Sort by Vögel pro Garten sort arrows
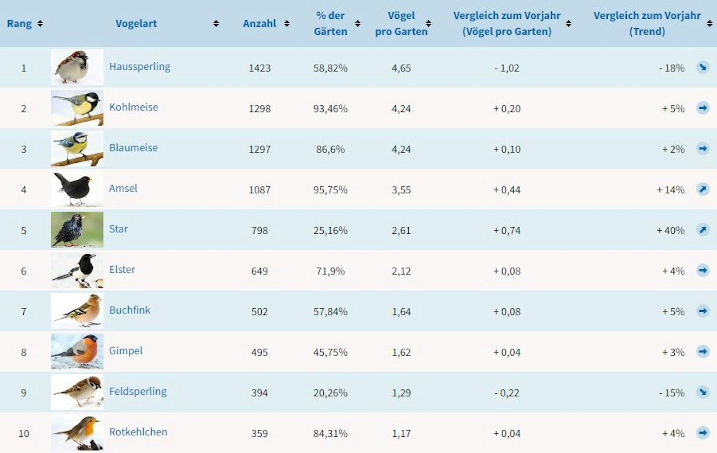Screen dimensions: 717x453 (x=428, y=24)
